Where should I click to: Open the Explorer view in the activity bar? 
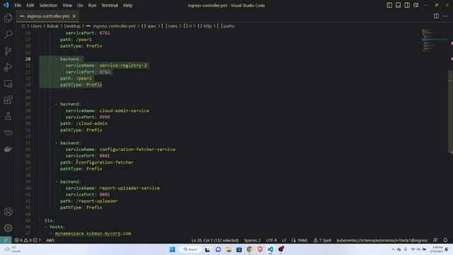[x=8, y=18]
